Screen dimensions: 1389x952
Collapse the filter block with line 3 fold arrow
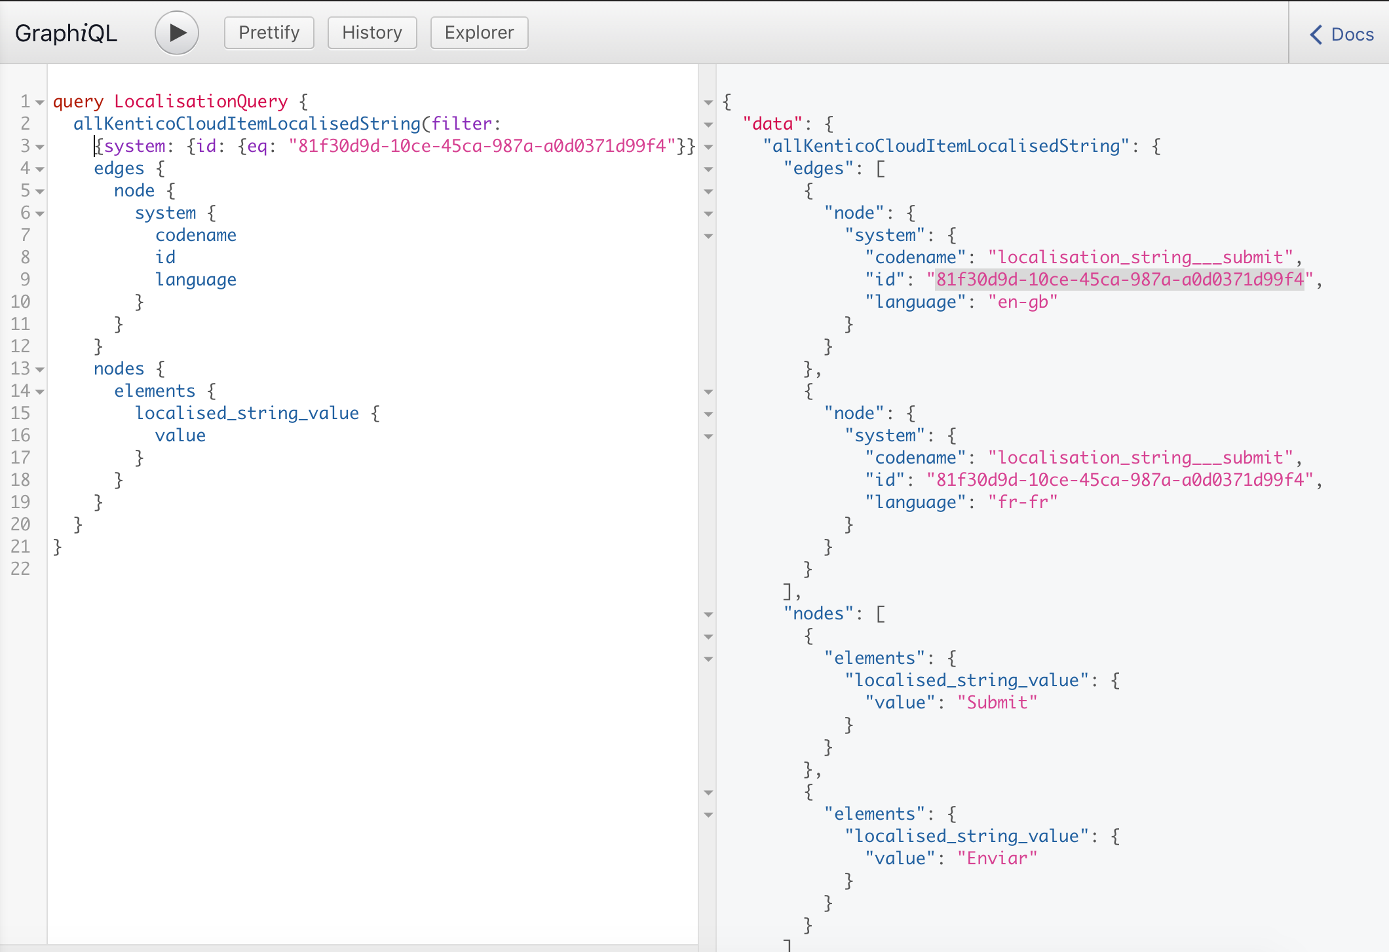coord(39,147)
